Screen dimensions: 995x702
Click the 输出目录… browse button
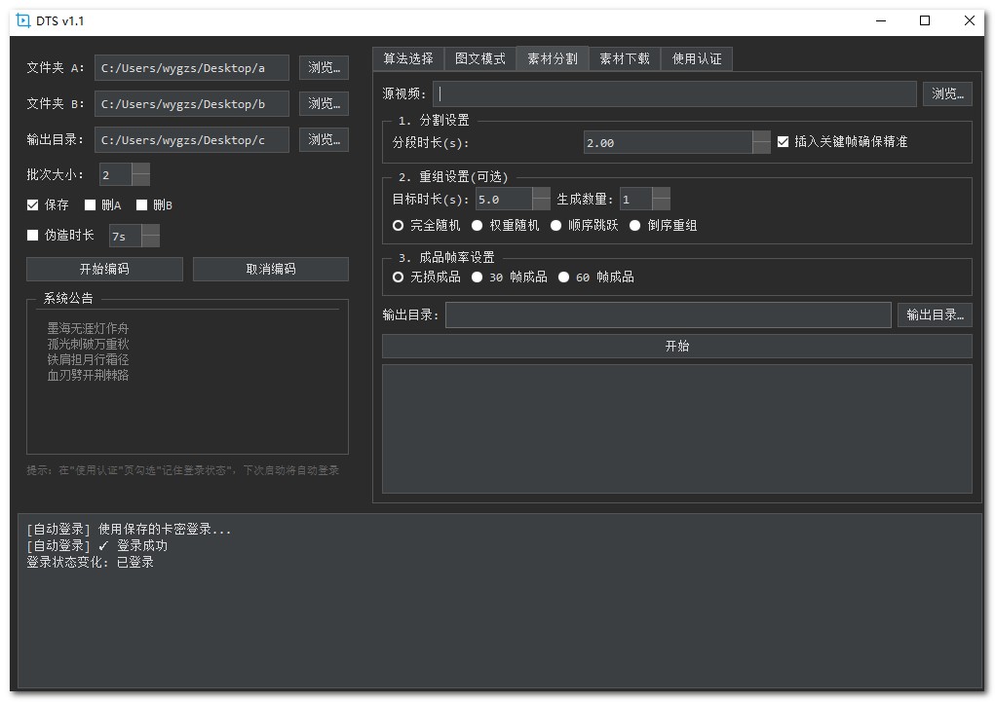(934, 314)
